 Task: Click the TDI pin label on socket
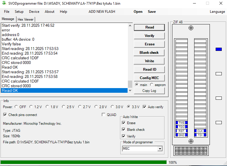point(200,135)
